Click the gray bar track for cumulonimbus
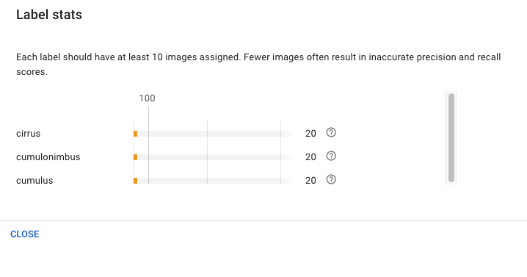 (x=215, y=157)
